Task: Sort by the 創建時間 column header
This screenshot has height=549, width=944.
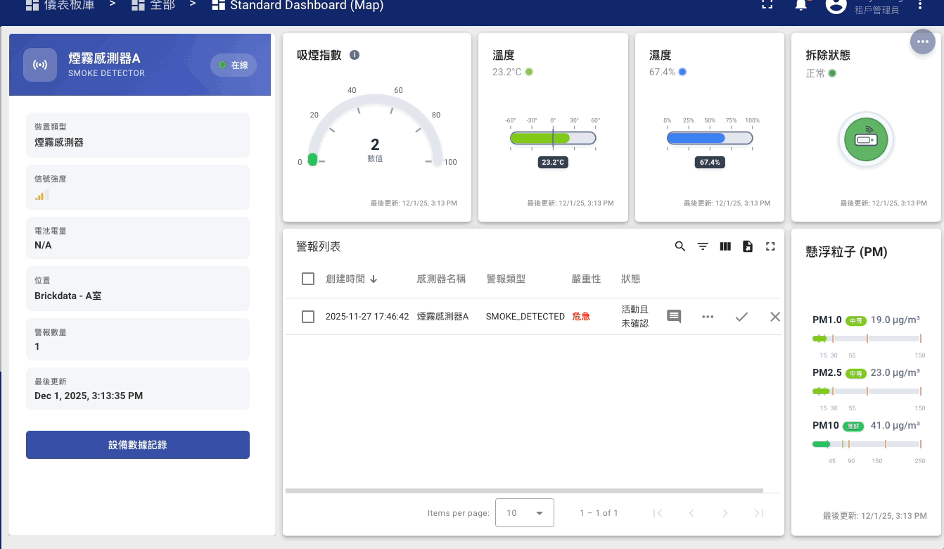Action: [345, 279]
